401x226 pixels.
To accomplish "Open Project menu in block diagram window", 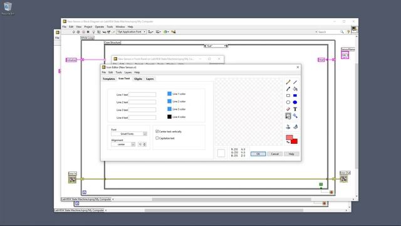I will click(x=88, y=26).
